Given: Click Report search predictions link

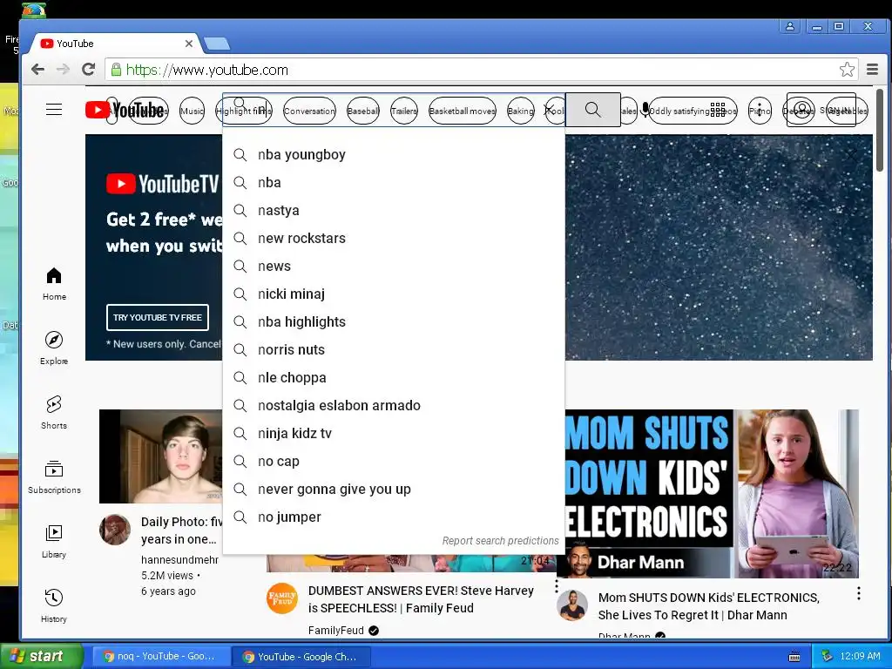Looking at the screenshot, I should 501,540.
